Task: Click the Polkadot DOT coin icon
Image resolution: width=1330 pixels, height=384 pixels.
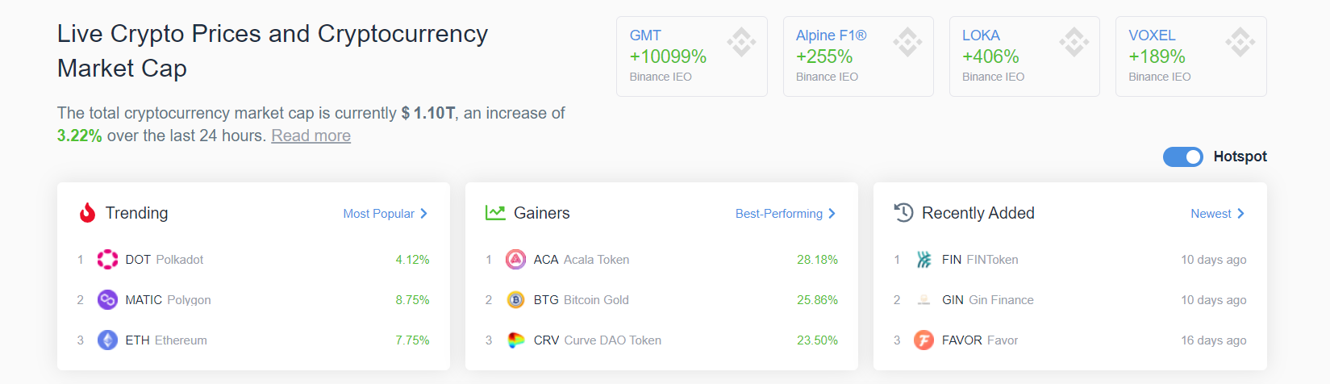Action: click(107, 259)
